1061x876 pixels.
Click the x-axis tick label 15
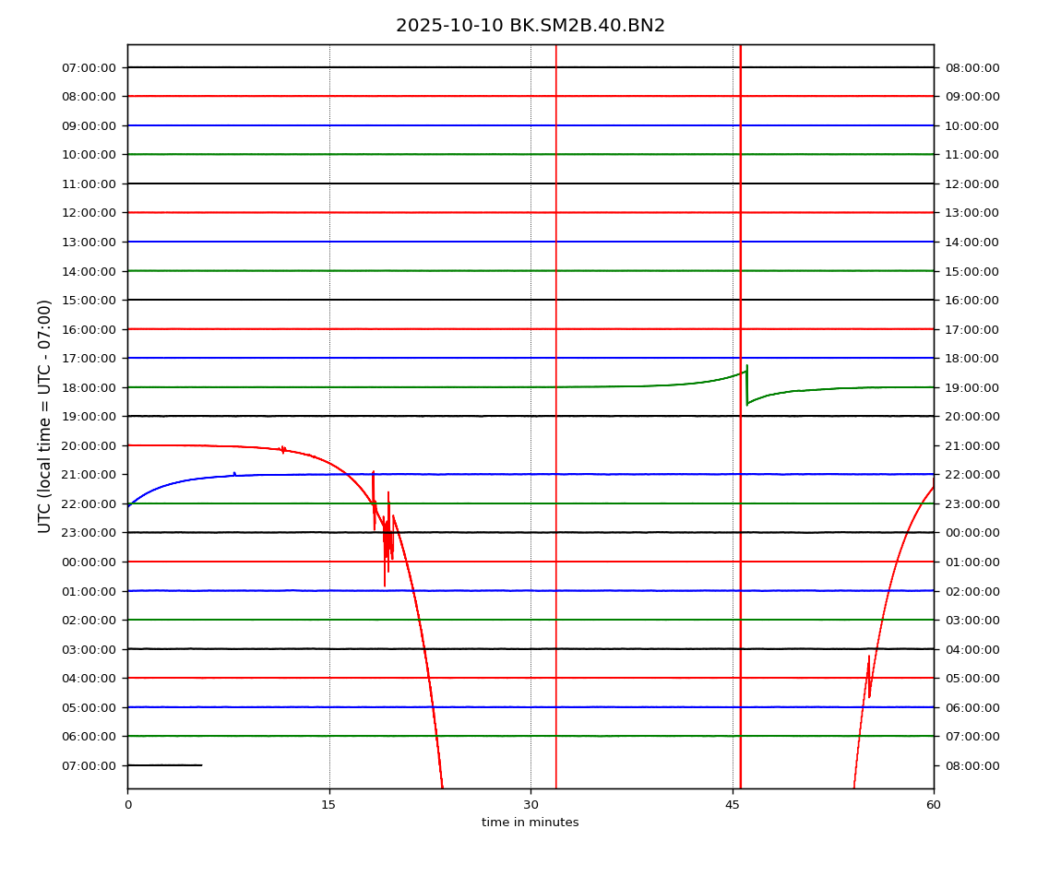[x=328, y=805]
